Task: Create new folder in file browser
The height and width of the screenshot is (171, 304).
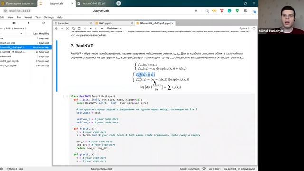Action: coord(14,23)
